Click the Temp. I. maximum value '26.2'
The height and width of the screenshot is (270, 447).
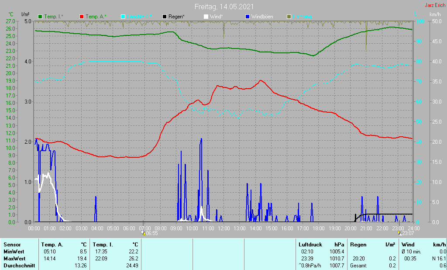click(134, 259)
